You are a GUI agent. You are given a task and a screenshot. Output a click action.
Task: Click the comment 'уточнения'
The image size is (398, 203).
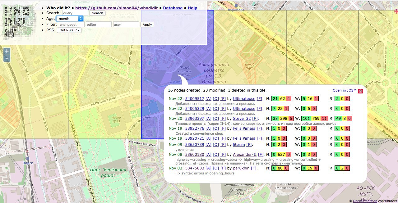[185, 149]
